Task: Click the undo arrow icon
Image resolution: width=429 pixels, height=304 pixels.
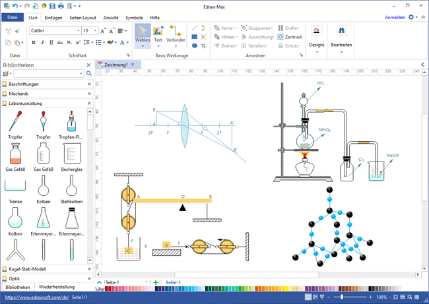Action: (x=15, y=6)
